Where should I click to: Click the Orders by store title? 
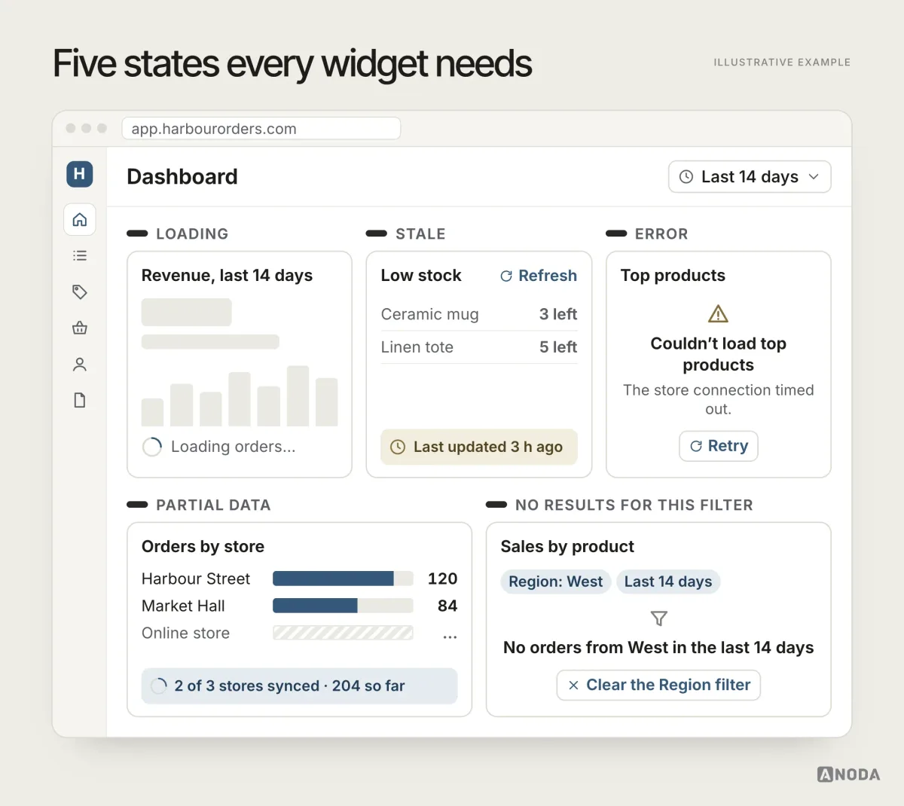pyautogui.click(x=203, y=547)
